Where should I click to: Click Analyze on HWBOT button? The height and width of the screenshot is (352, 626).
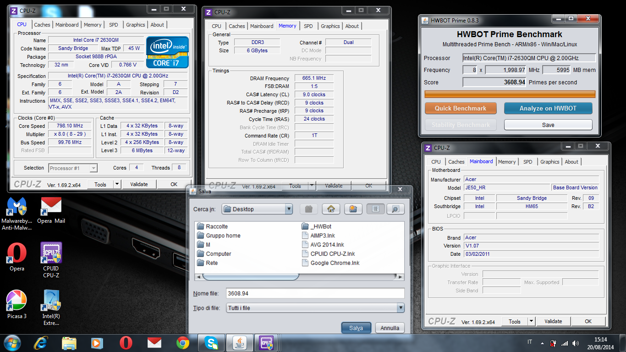548,108
